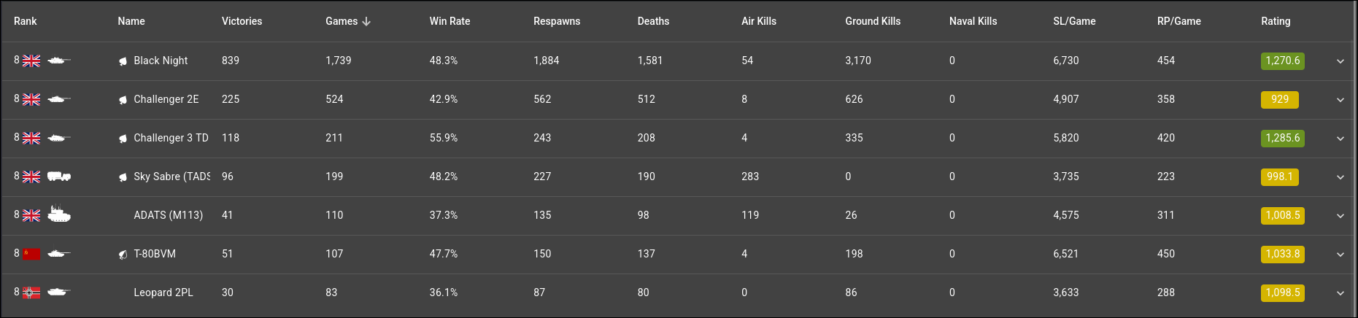The height and width of the screenshot is (318, 1358).
Task: Click the outlined marker icon beside T-80BVM
Action: coord(123,255)
